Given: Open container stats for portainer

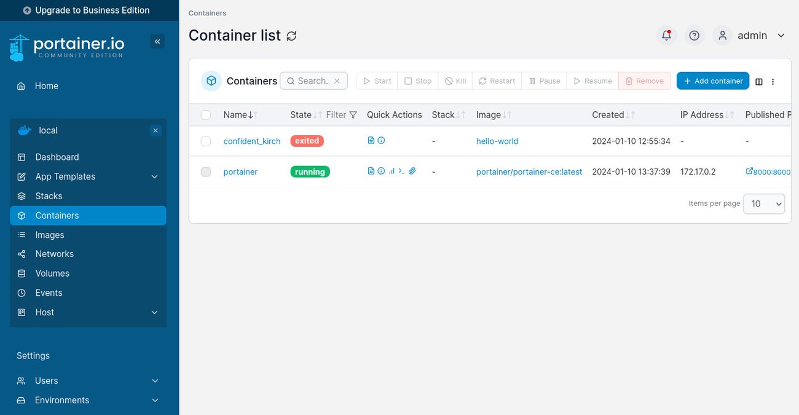Looking at the screenshot, I should pyautogui.click(x=392, y=171).
